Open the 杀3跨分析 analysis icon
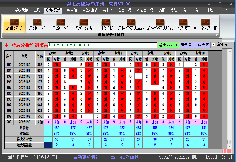 click(x=84, y=24)
